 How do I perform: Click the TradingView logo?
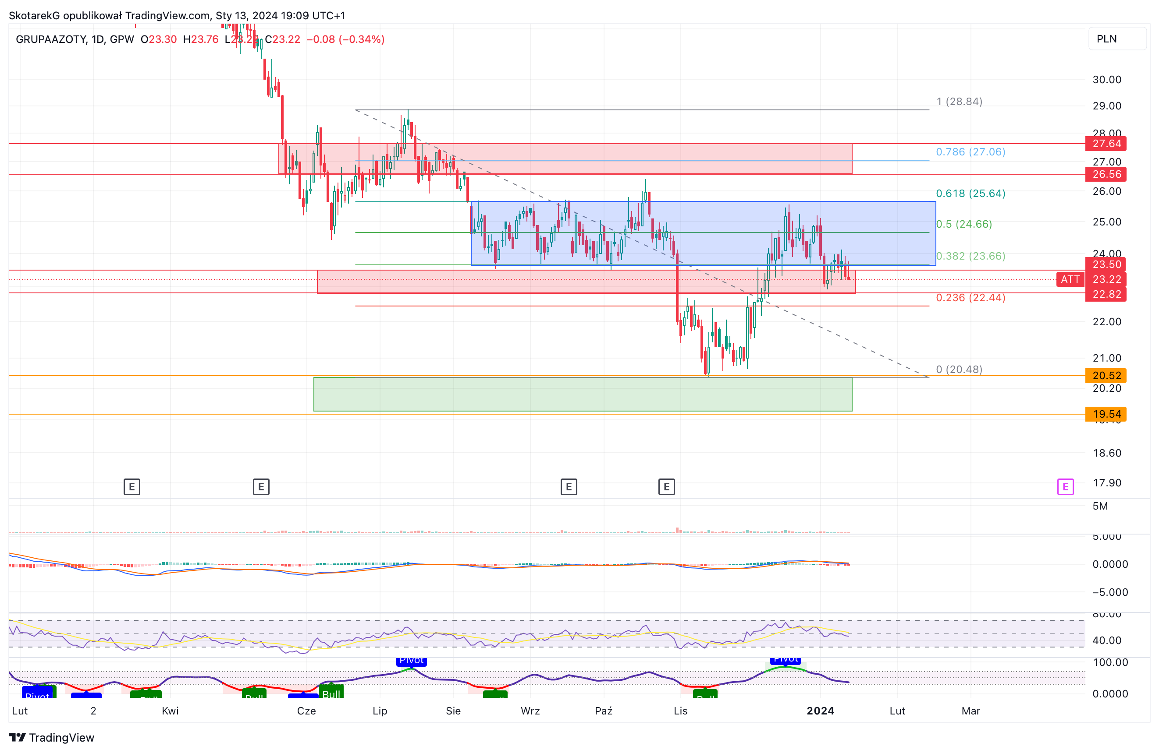[52, 737]
